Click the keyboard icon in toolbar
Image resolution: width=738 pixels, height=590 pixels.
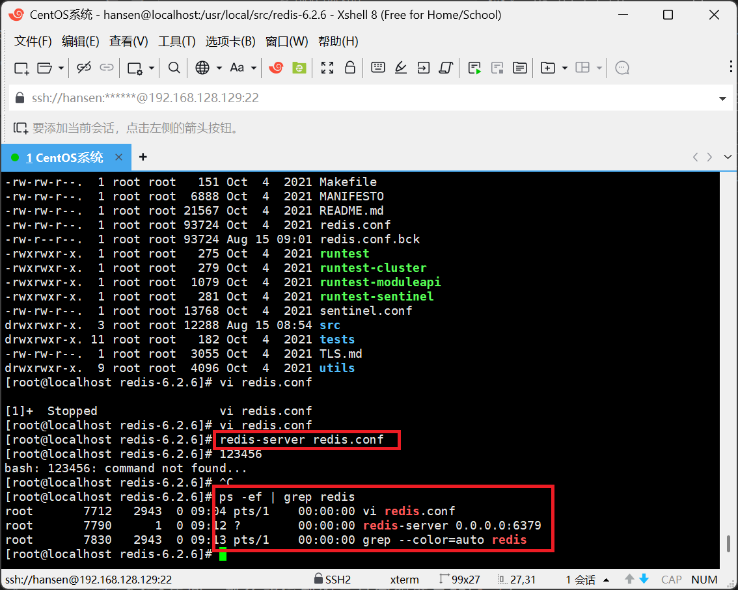click(x=378, y=68)
